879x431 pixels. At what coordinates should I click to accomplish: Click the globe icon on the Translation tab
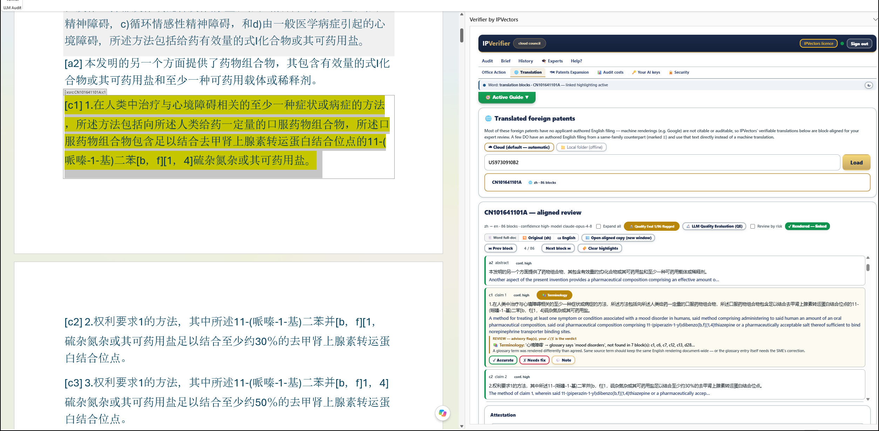516,72
